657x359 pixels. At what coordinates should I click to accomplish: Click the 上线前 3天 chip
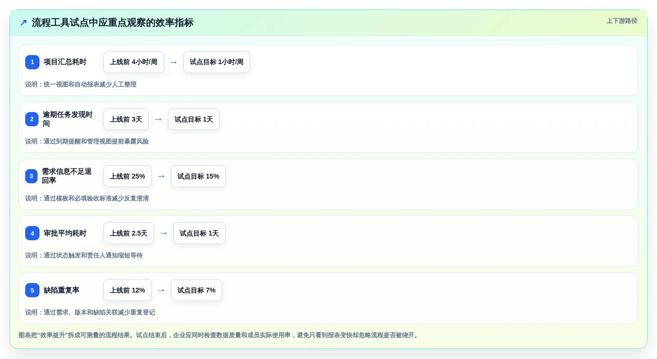coord(126,119)
